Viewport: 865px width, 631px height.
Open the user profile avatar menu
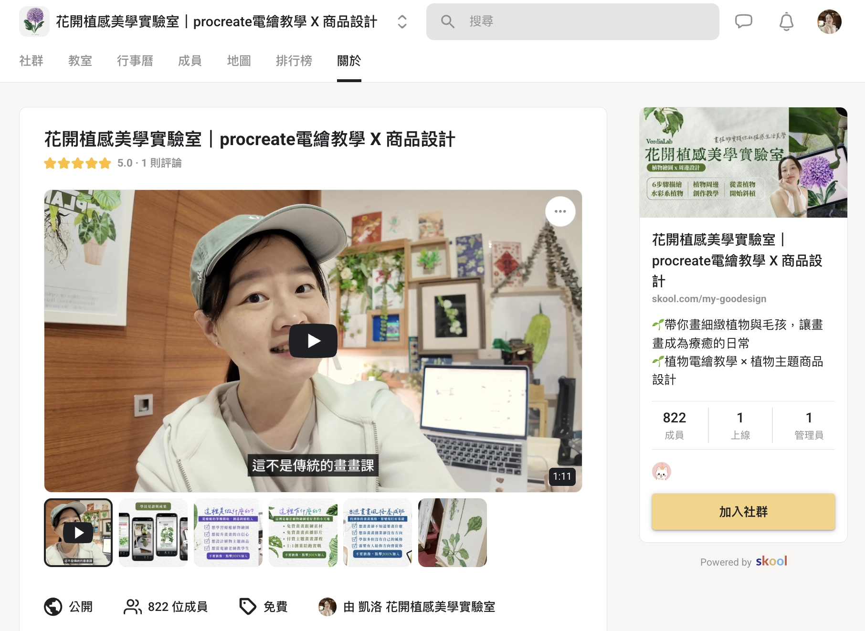tap(829, 21)
